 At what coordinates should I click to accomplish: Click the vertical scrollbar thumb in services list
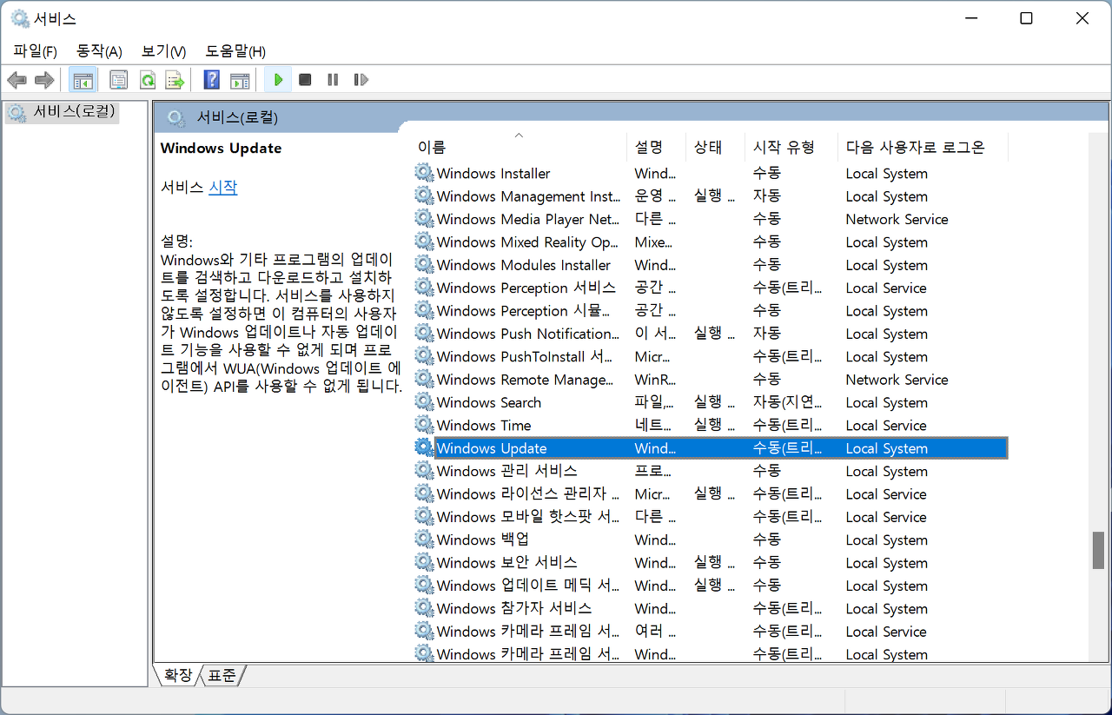[1098, 550]
